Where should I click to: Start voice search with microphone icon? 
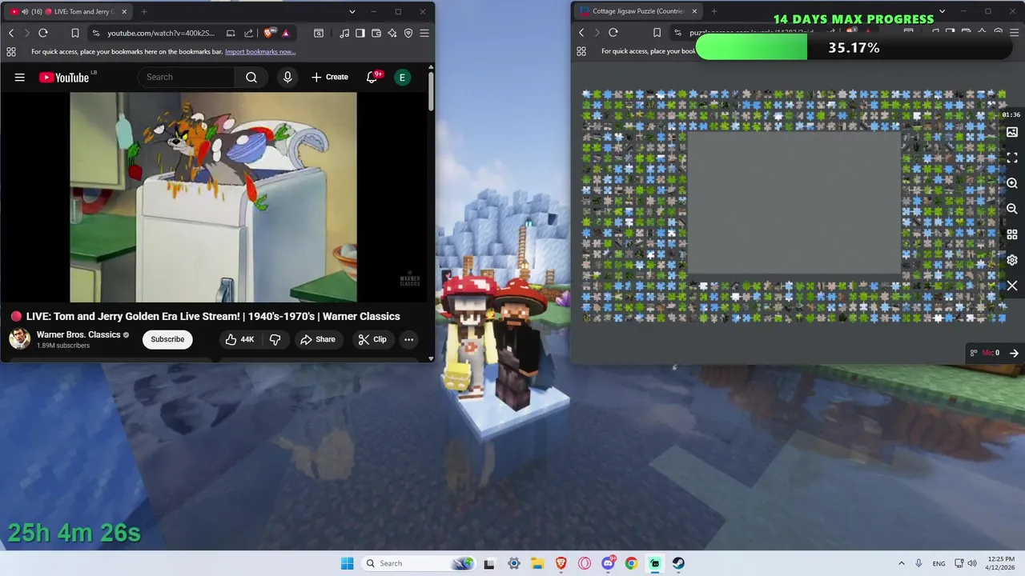(287, 77)
